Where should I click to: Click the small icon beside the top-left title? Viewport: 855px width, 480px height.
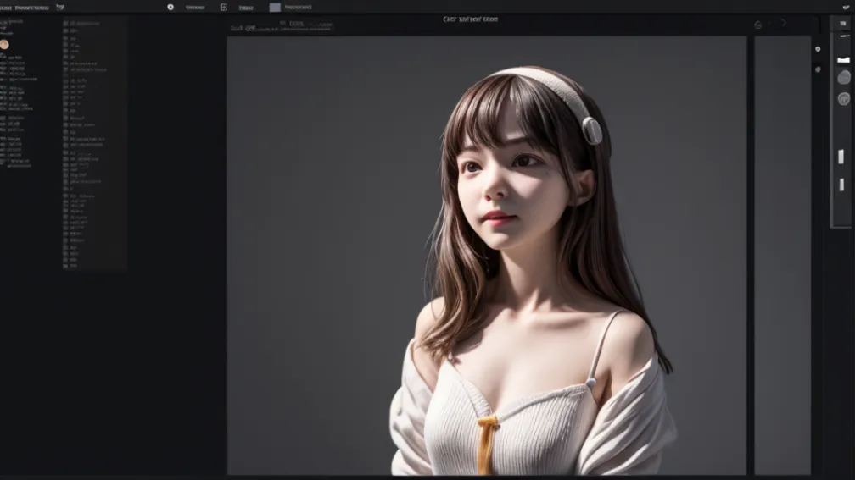pos(60,7)
